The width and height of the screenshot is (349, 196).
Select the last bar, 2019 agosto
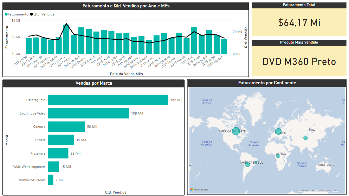(x=224, y=46)
